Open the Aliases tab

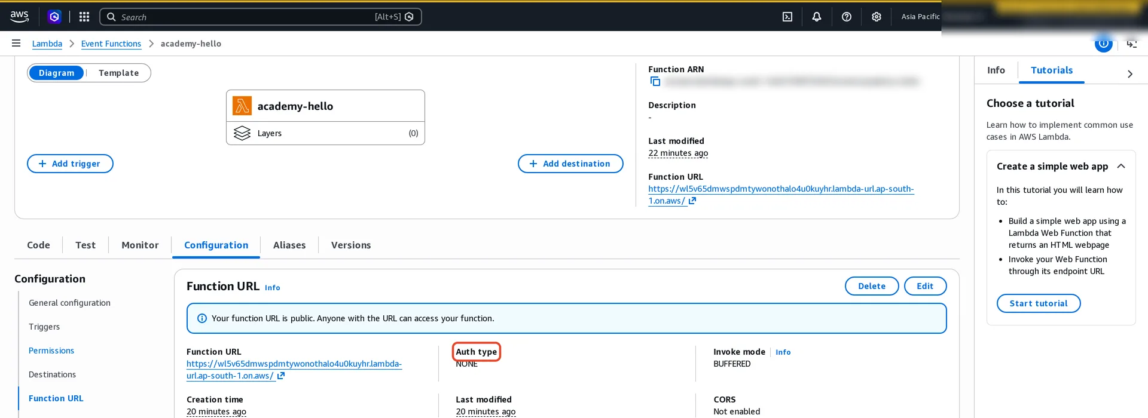(x=289, y=245)
